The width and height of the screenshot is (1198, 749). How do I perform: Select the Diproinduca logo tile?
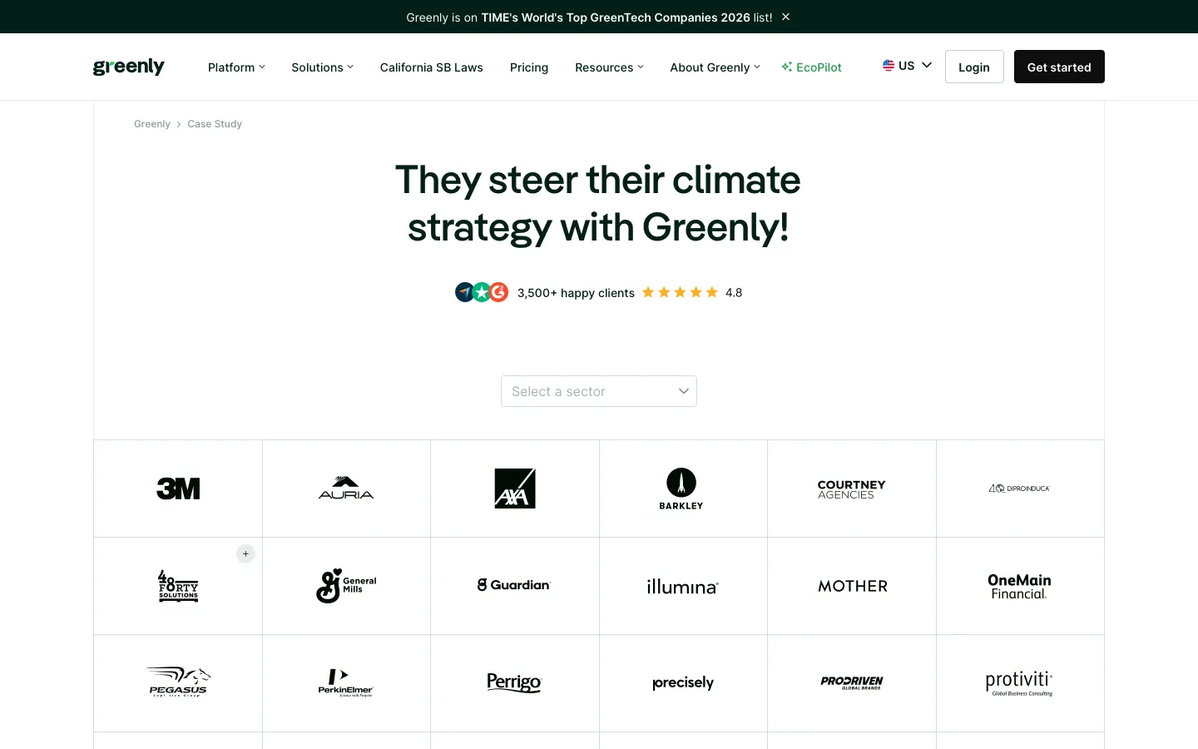pos(1020,489)
